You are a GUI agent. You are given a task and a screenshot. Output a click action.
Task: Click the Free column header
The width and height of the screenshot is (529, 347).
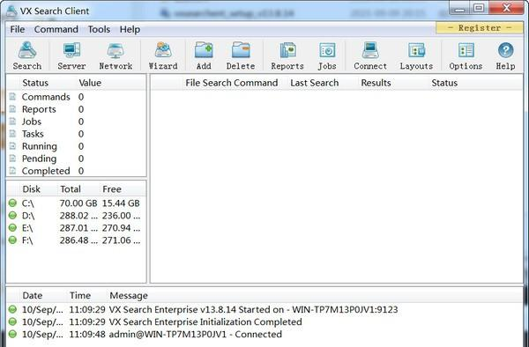pyautogui.click(x=112, y=189)
